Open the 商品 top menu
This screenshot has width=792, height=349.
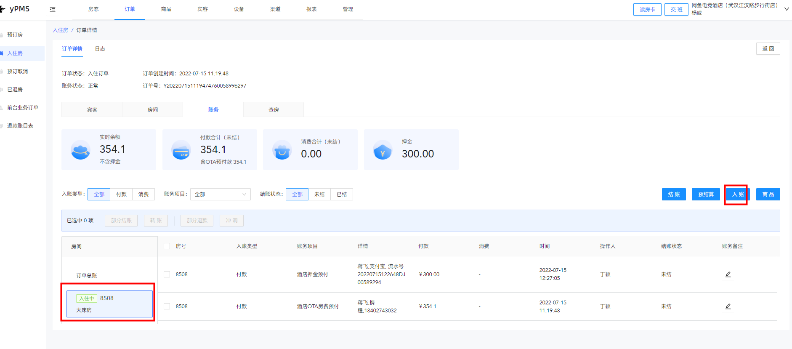(x=166, y=9)
